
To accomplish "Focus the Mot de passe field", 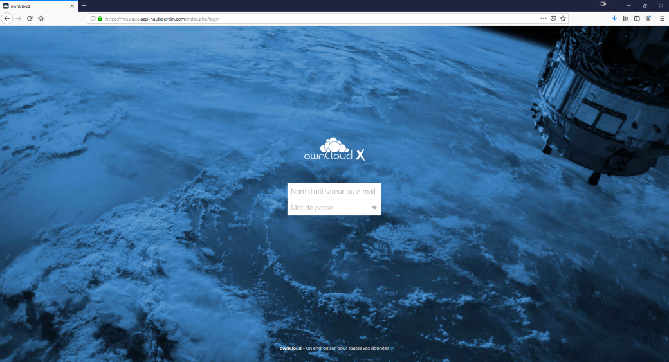I will (327, 208).
